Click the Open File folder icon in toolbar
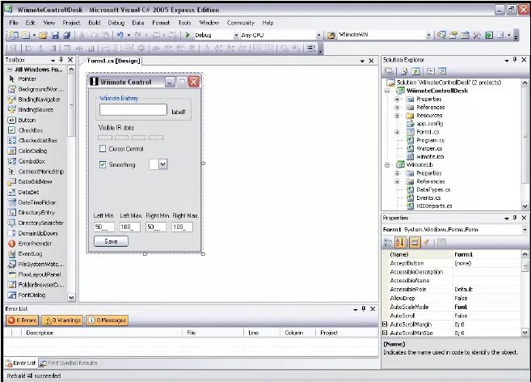 [43, 35]
